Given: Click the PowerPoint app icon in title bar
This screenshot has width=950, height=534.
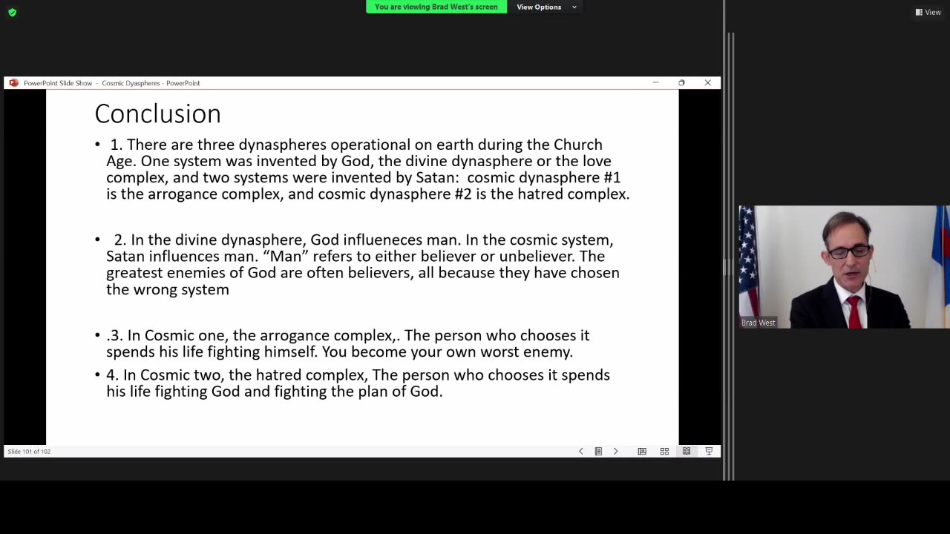Looking at the screenshot, I should (13, 83).
